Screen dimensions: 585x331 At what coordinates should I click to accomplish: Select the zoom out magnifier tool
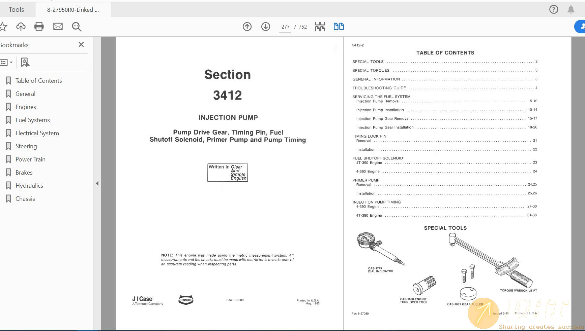click(x=76, y=27)
